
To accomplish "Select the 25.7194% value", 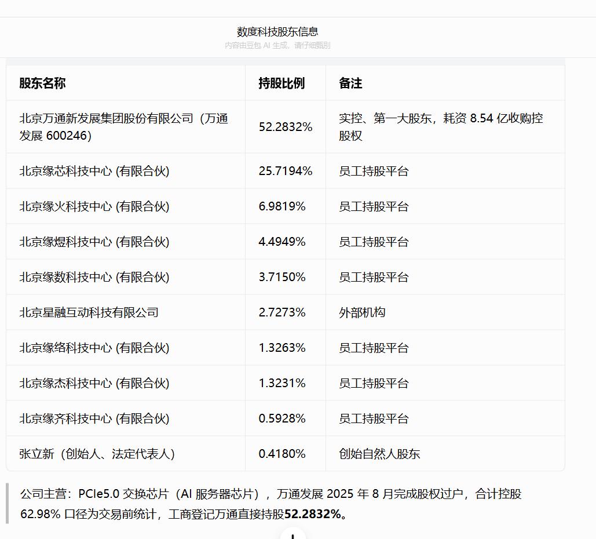I will [x=286, y=171].
